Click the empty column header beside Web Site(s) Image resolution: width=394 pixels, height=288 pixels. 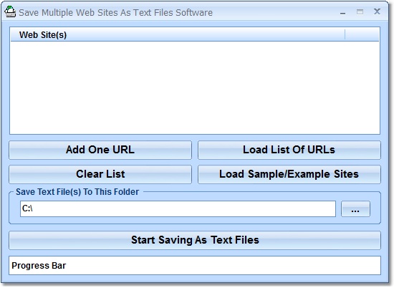362,34
